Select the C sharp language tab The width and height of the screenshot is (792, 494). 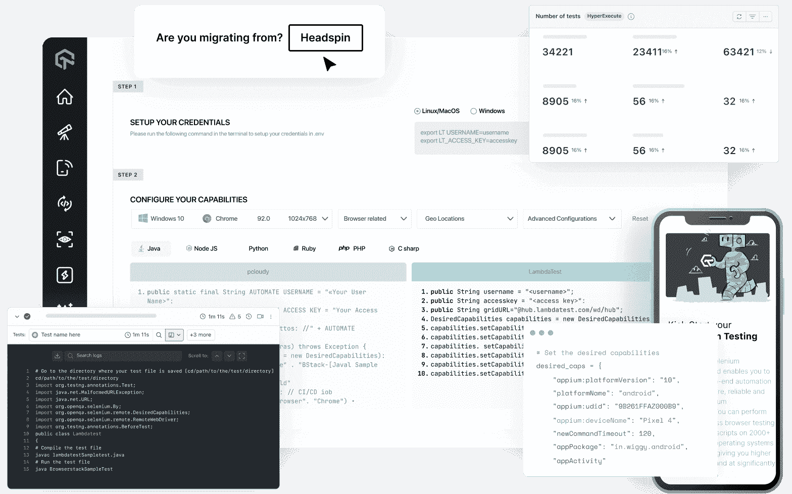404,249
